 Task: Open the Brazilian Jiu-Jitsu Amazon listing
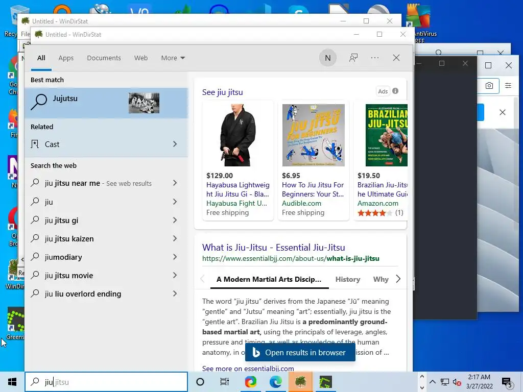point(382,189)
